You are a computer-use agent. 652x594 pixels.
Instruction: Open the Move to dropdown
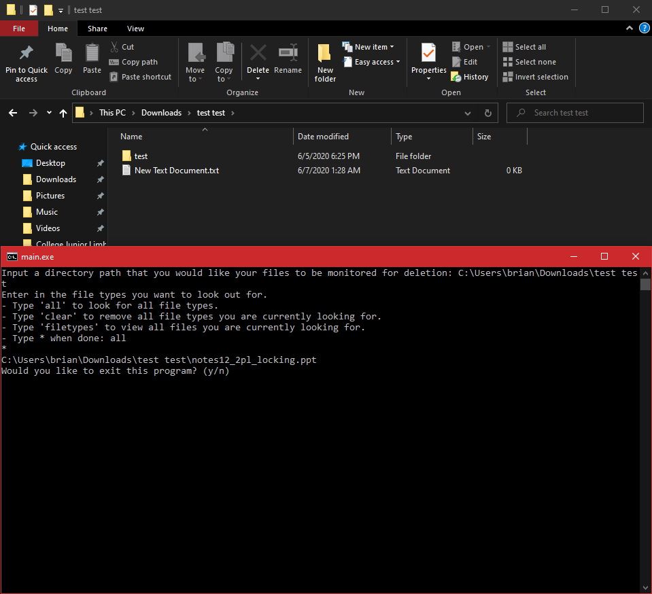point(195,61)
